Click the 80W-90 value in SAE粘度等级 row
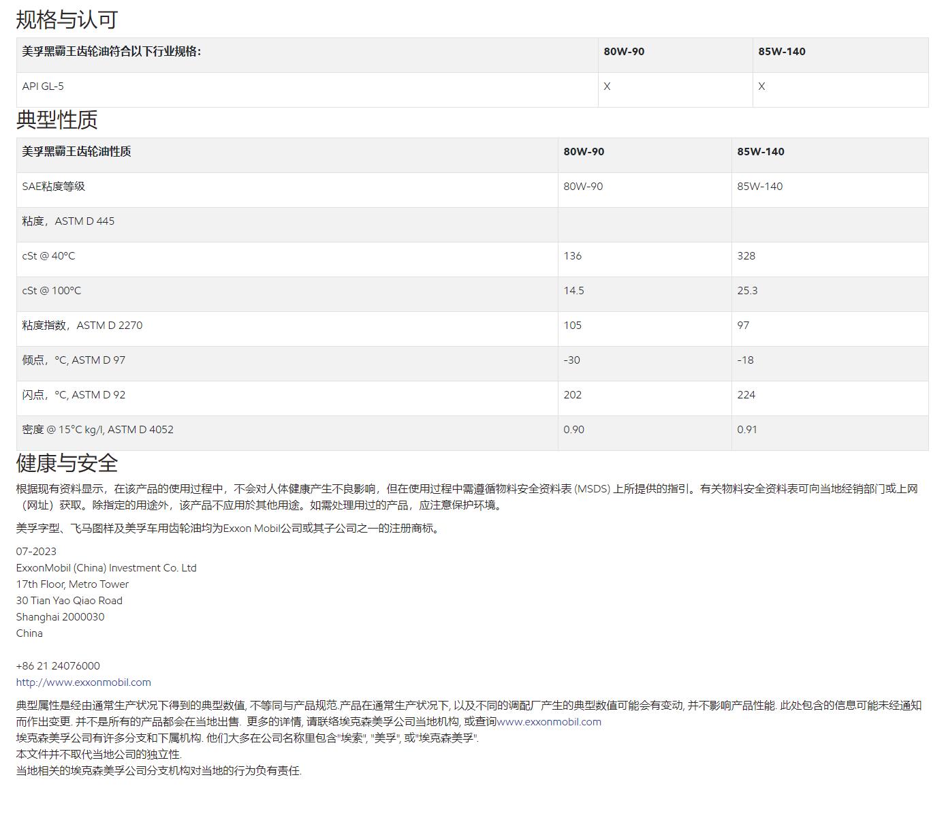Screen dimensions: 946x818 [583, 187]
